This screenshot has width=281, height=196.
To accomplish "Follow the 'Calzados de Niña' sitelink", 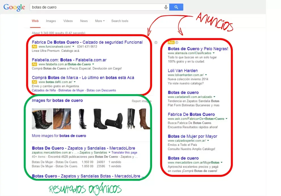I will tap(44, 90).
